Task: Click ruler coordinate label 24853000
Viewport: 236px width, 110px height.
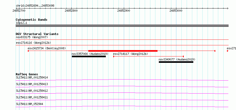Action: [176, 11]
